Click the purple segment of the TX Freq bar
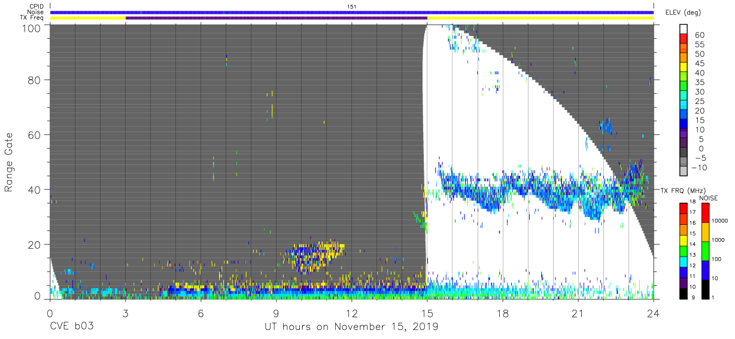This screenshot has height=339, width=735. (276, 18)
